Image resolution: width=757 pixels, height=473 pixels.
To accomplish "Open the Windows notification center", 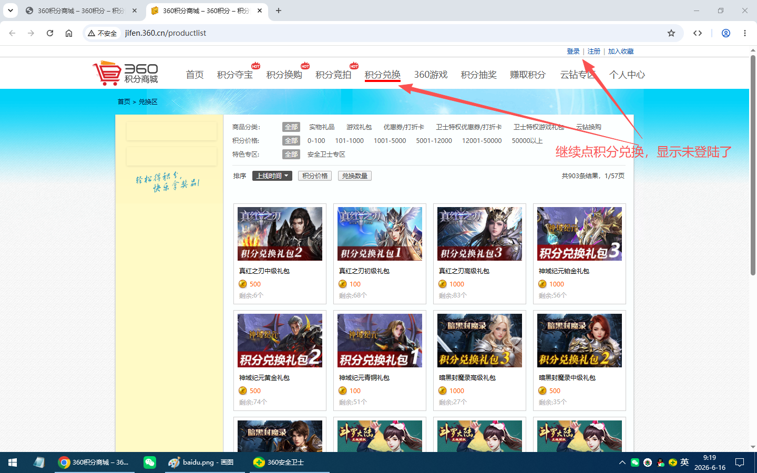I will coord(740,462).
